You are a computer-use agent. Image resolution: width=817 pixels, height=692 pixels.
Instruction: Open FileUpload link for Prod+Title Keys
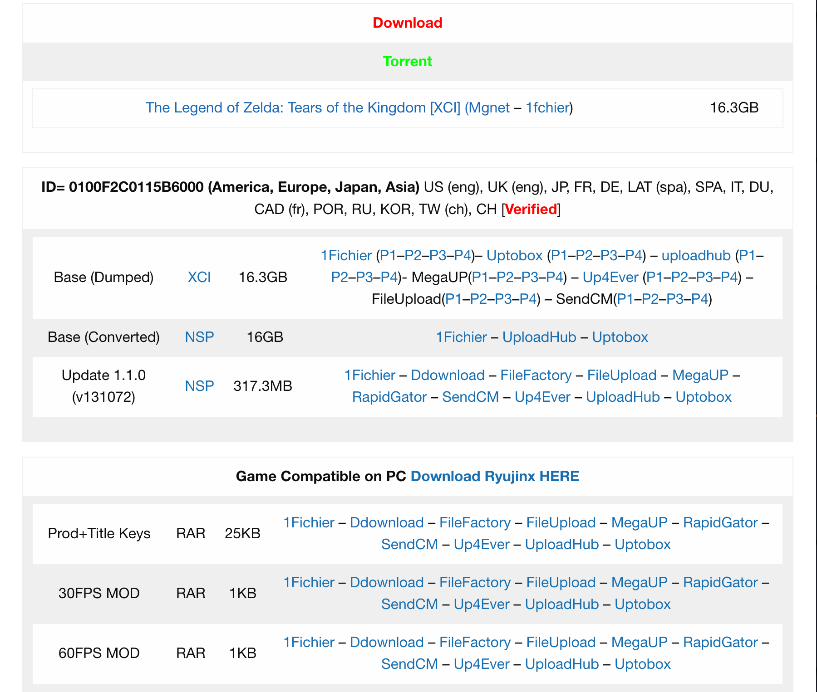561,522
